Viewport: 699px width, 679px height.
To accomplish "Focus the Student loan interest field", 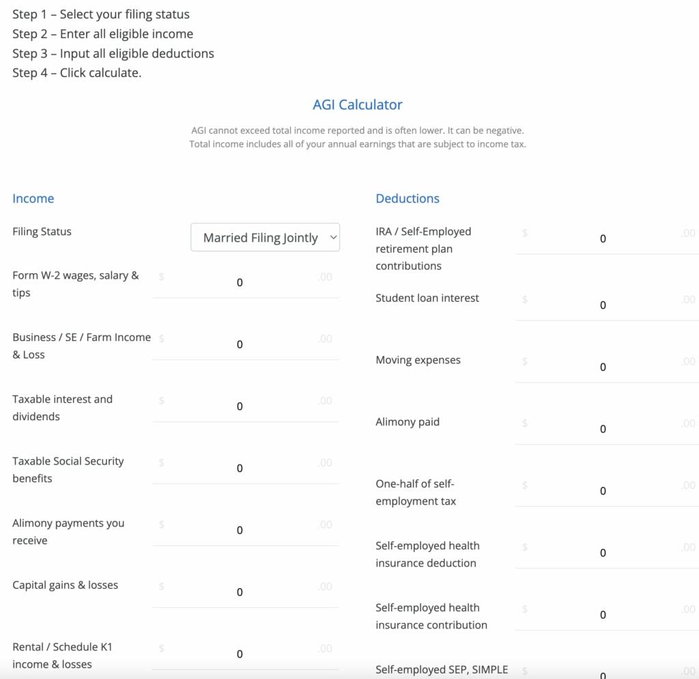I will pos(603,305).
